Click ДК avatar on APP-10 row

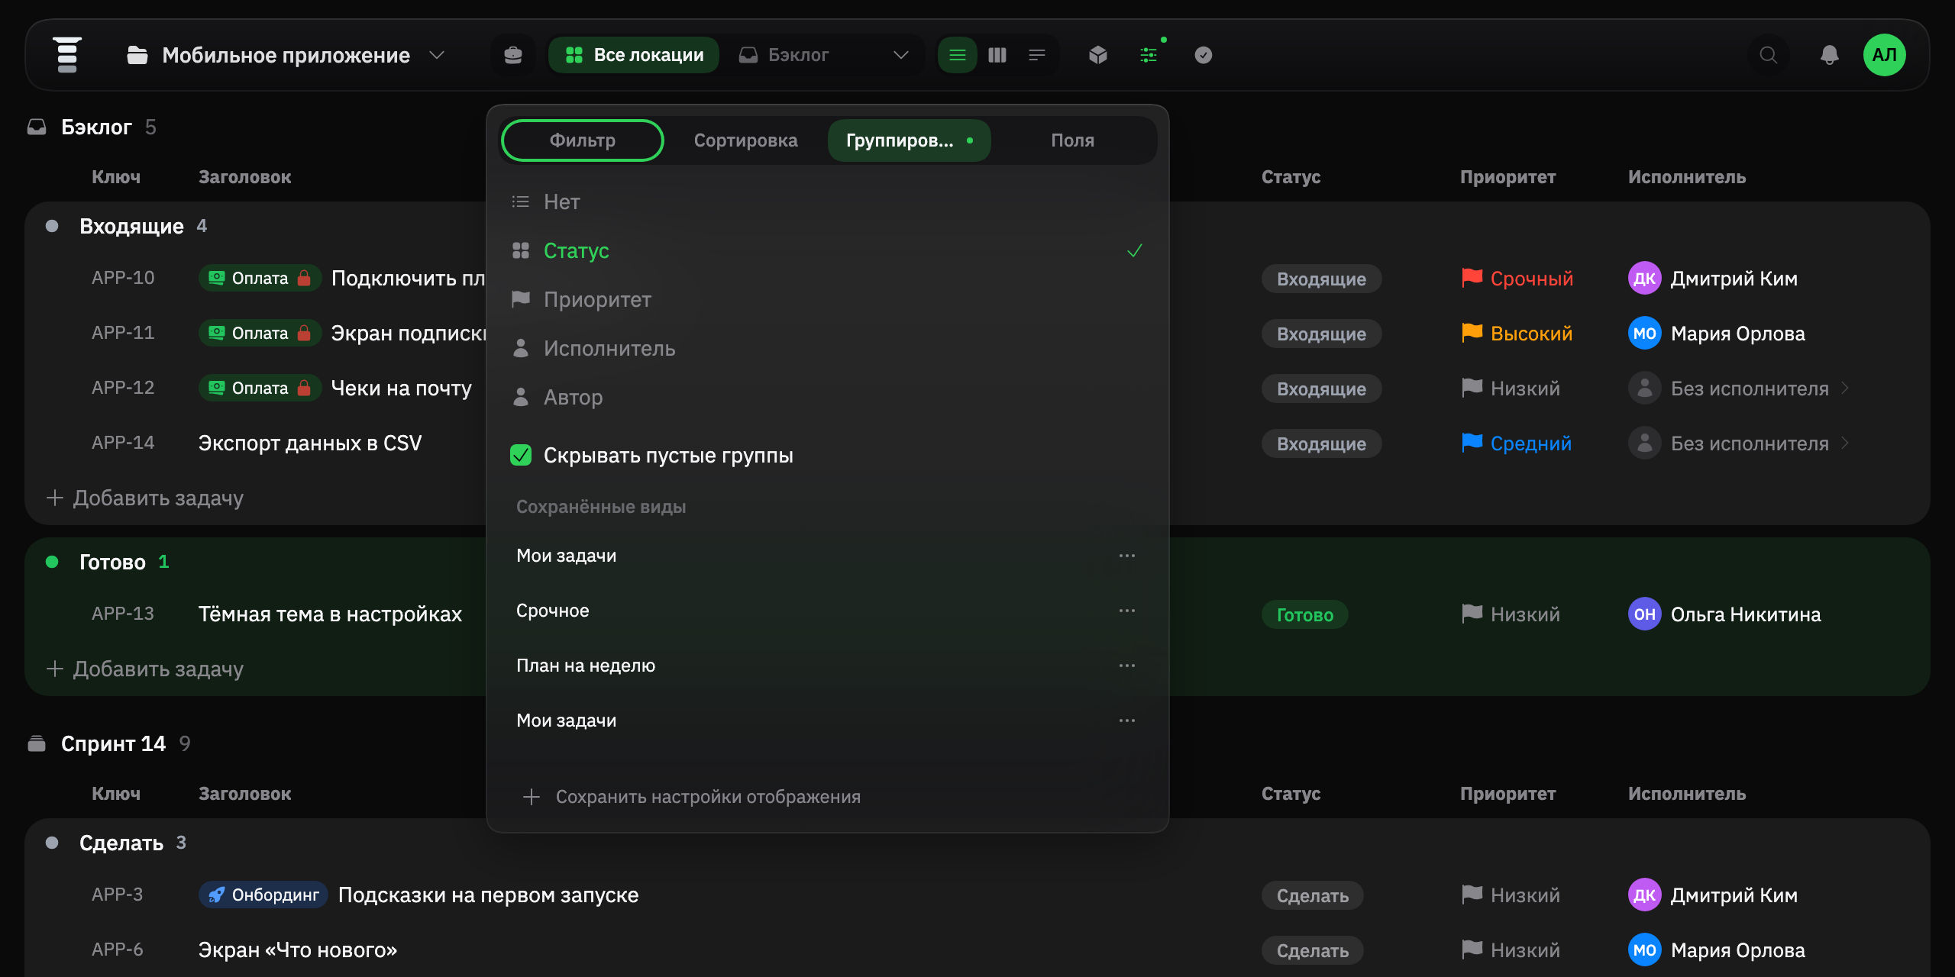click(x=1644, y=279)
